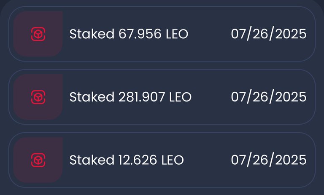
Task: Select the 12.626 amount value
Action: click(x=138, y=160)
